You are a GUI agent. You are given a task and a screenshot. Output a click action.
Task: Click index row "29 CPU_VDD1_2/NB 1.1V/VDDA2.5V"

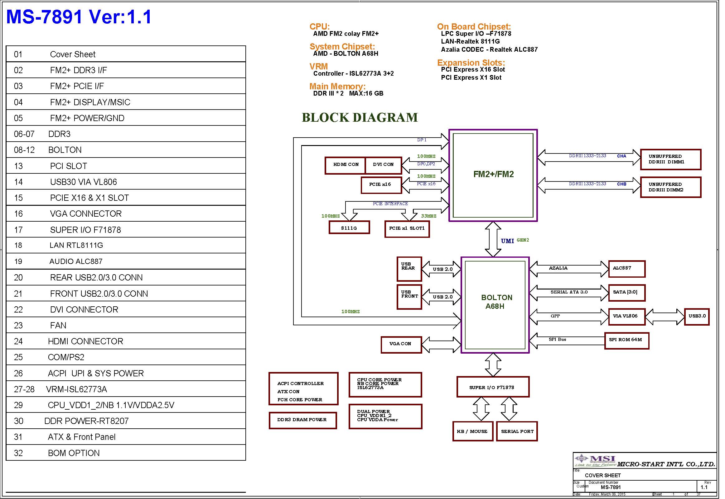coord(126,405)
